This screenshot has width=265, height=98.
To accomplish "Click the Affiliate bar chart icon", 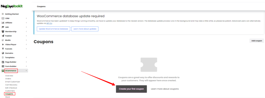I will pyautogui.click(x=3, y=23).
